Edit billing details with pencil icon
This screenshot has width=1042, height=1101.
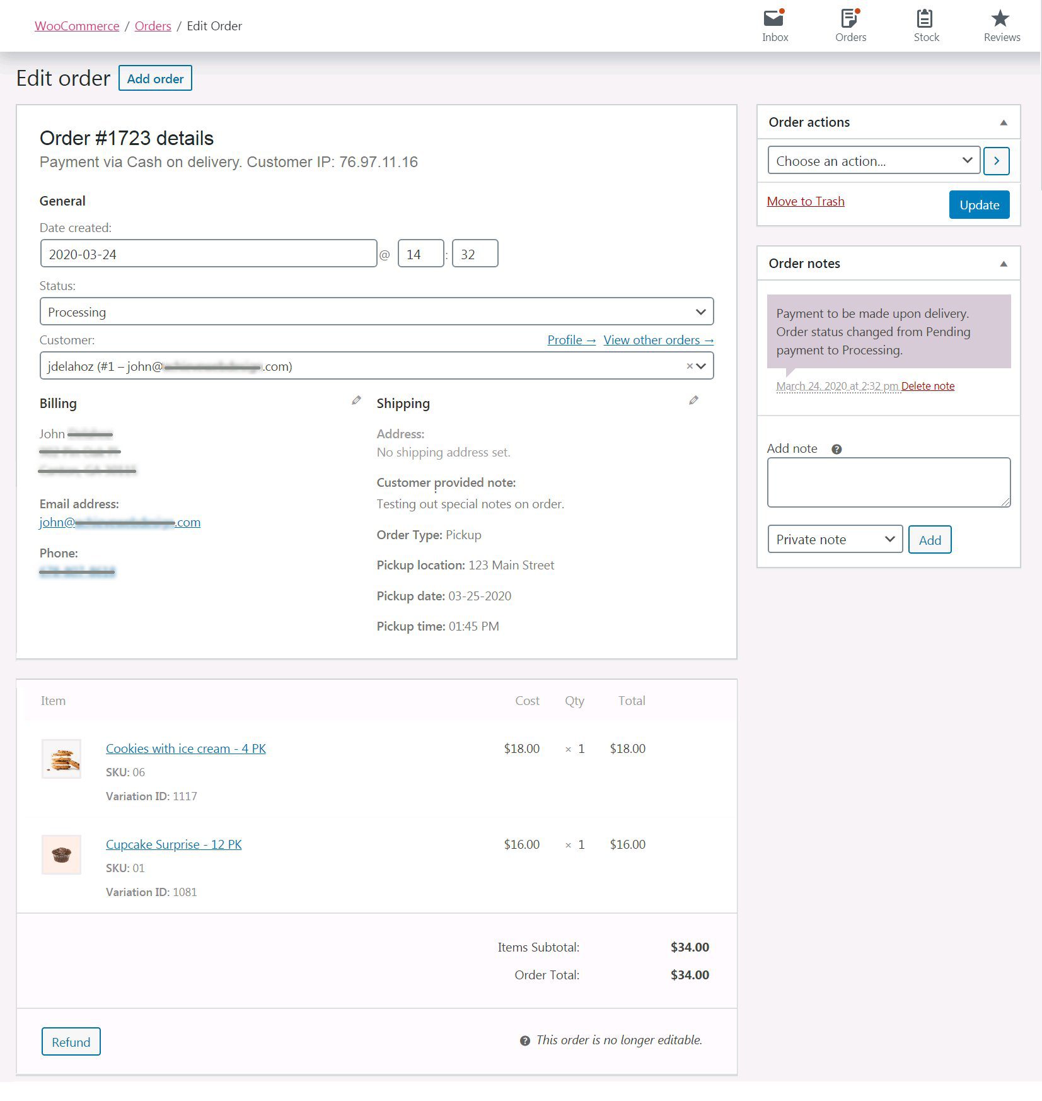[356, 400]
